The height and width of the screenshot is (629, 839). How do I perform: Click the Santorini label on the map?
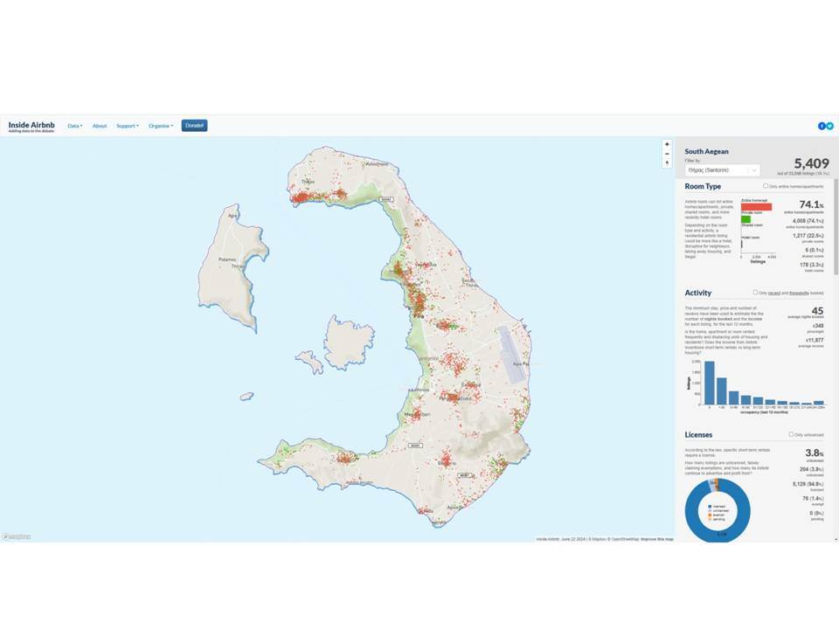point(427,358)
